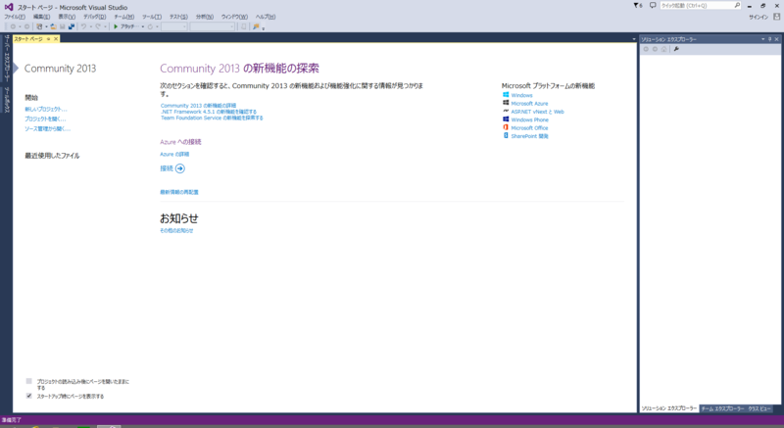Uncheck show page on startup checkbox
This screenshot has height=428, width=784.
[x=29, y=396]
